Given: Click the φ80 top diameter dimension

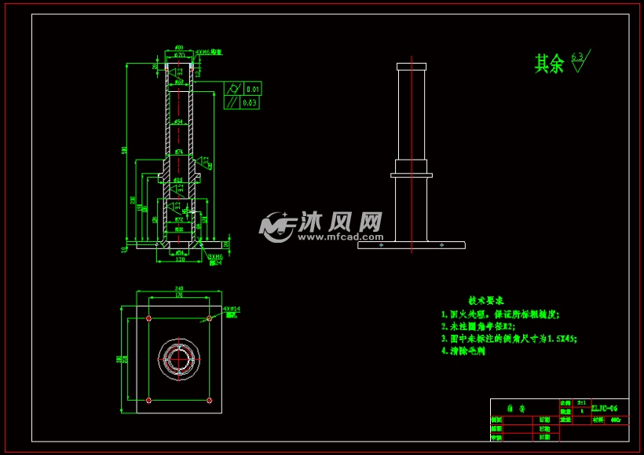Looking at the screenshot, I should click(179, 48).
